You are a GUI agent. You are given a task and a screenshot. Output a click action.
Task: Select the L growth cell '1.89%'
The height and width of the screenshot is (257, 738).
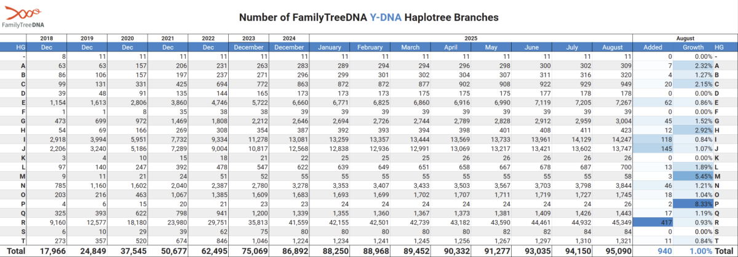693,167
